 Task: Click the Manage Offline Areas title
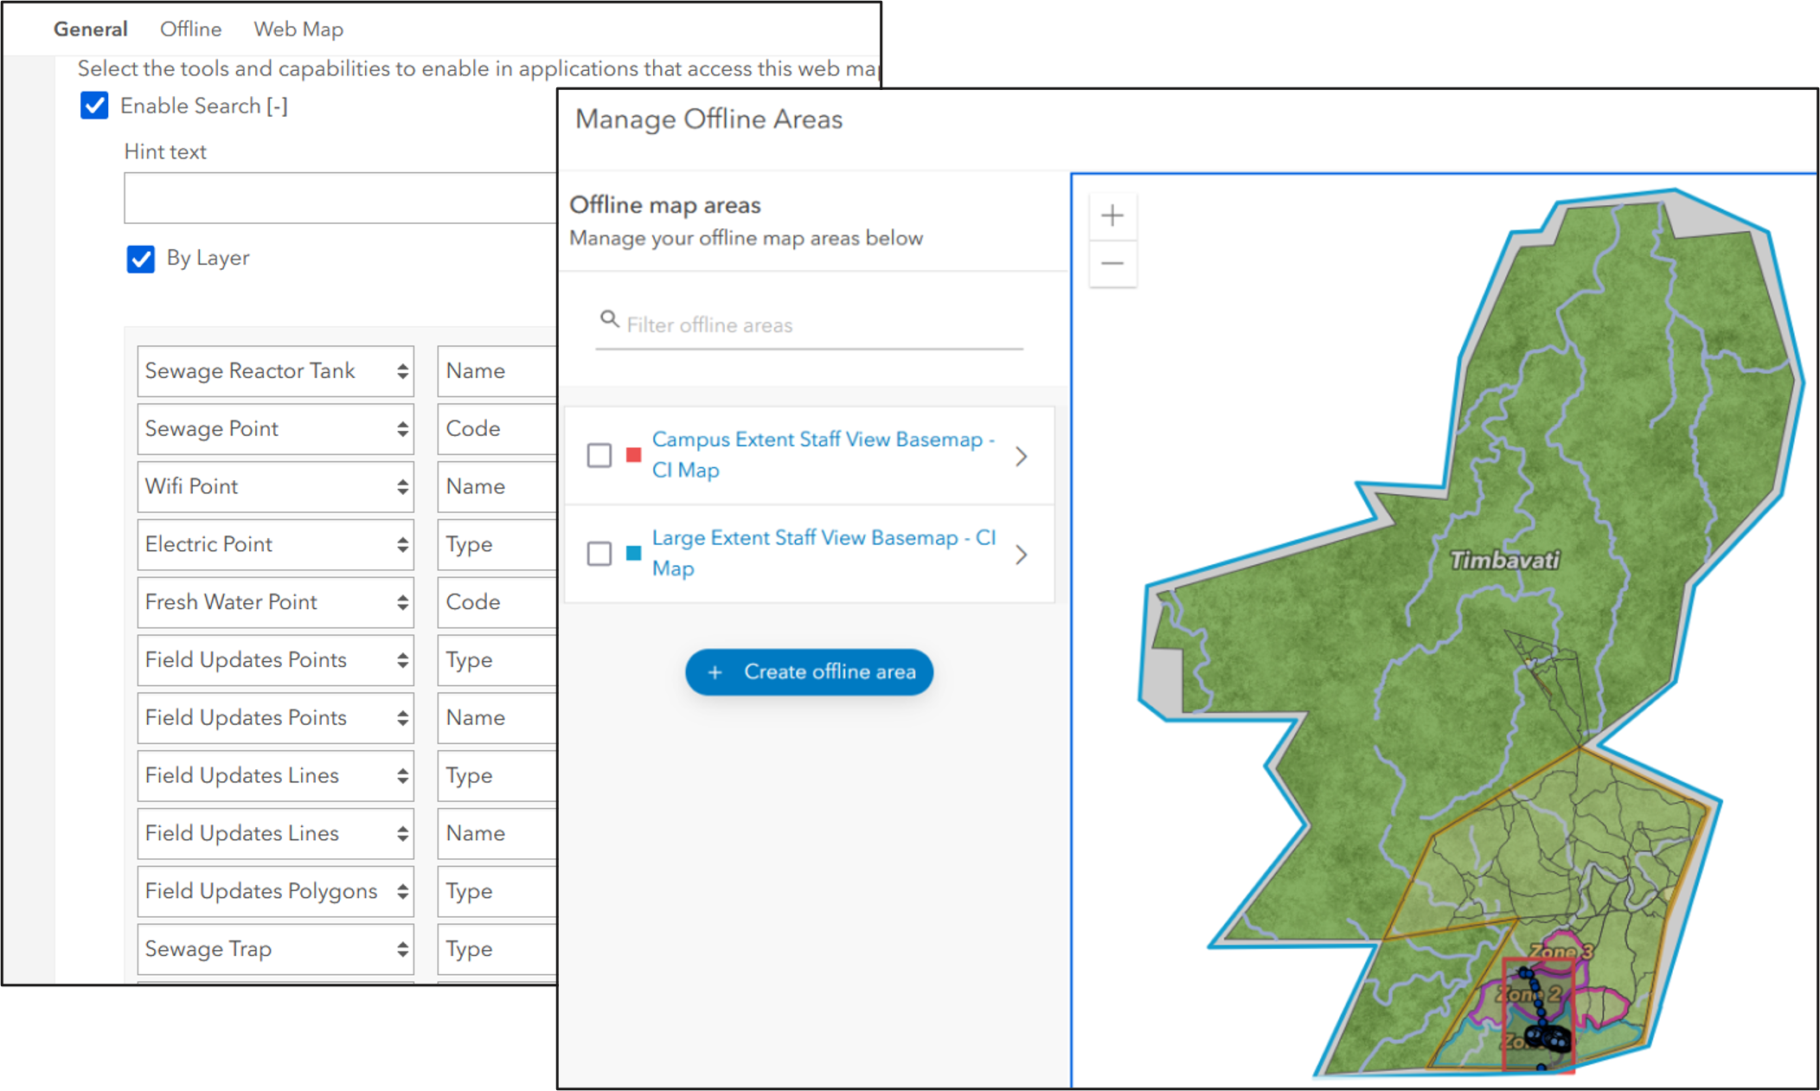point(708,119)
